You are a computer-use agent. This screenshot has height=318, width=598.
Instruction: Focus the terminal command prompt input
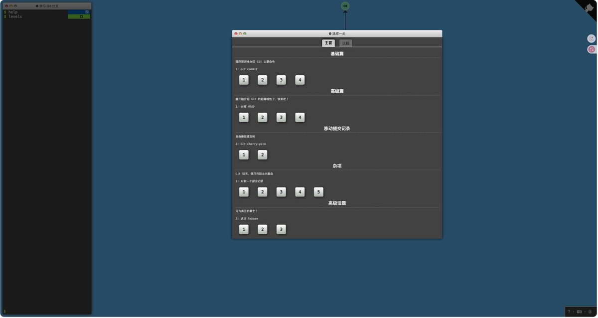click(47, 311)
